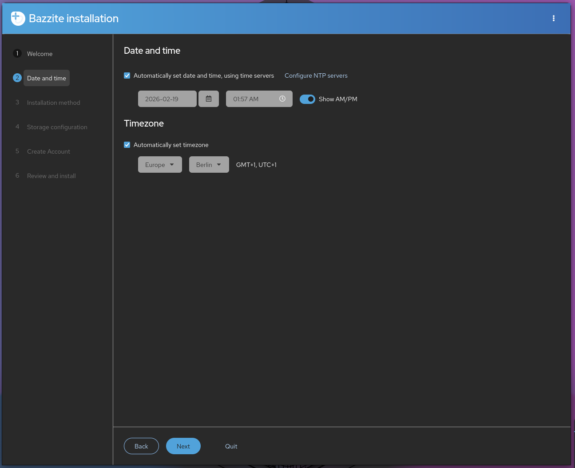Image resolution: width=575 pixels, height=468 pixels.
Task: Disable automatically set timezone
Action: tap(127, 145)
